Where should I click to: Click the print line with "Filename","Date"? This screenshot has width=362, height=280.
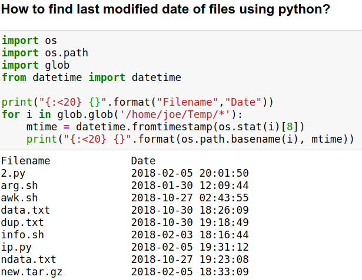[x=138, y=102]
